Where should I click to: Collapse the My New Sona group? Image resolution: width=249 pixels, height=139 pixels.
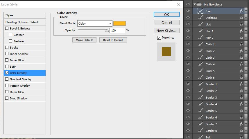(x=195, y=5)
